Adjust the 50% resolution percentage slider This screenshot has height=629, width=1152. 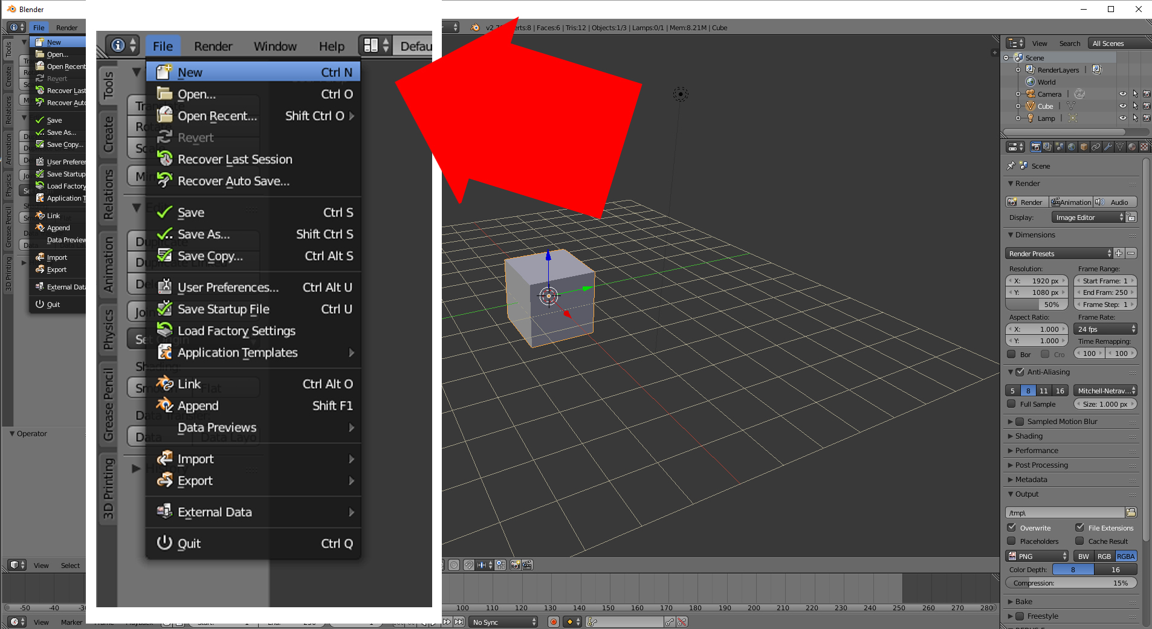[1037, 305]
